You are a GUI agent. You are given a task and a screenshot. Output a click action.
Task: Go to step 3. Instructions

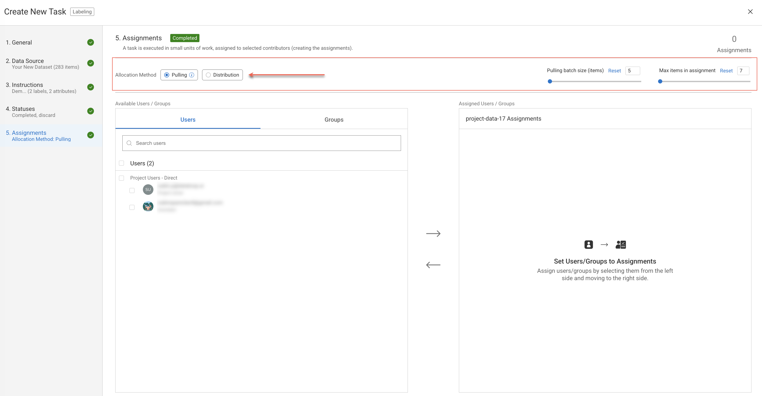pos(51,88)
